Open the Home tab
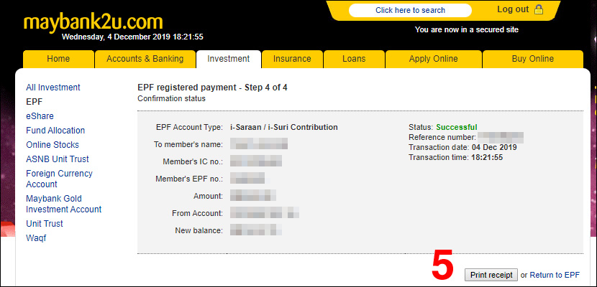 (58, 59)
